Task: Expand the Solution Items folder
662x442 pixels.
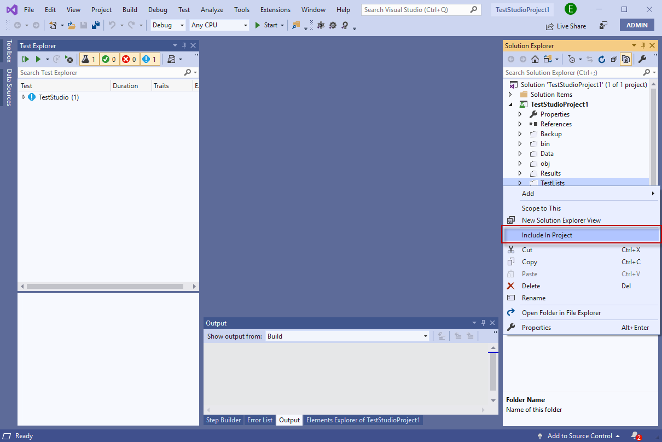Action: click(510, 95)
